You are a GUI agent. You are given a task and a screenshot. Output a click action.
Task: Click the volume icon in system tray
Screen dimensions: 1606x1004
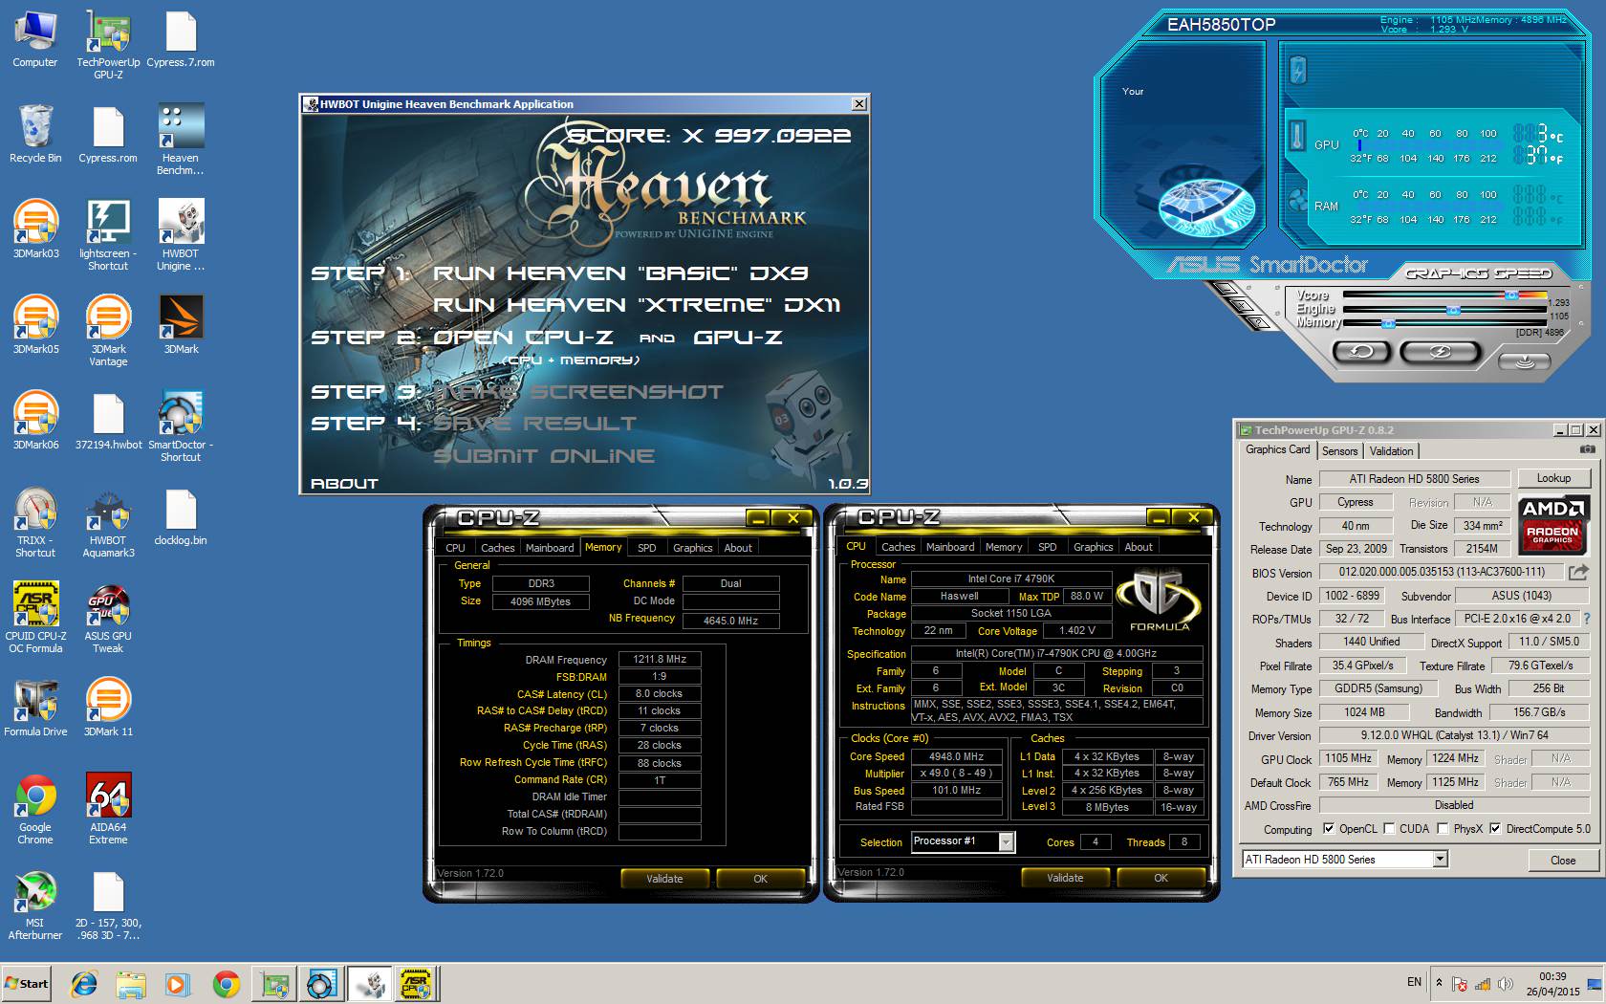click(1507, 983)
